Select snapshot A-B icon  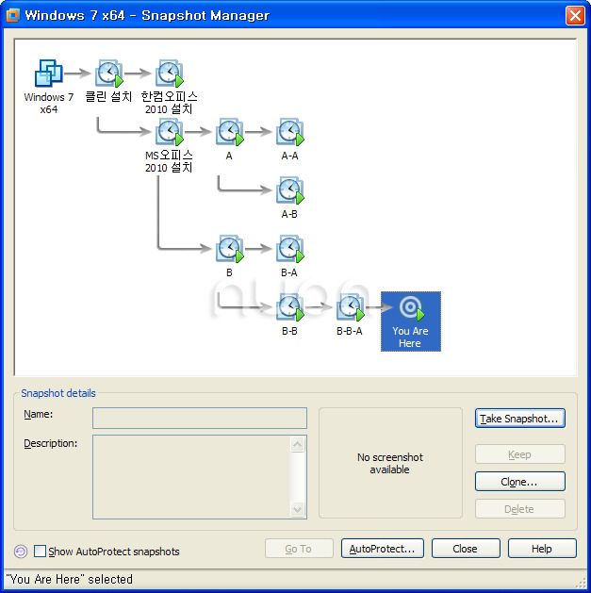290,190
